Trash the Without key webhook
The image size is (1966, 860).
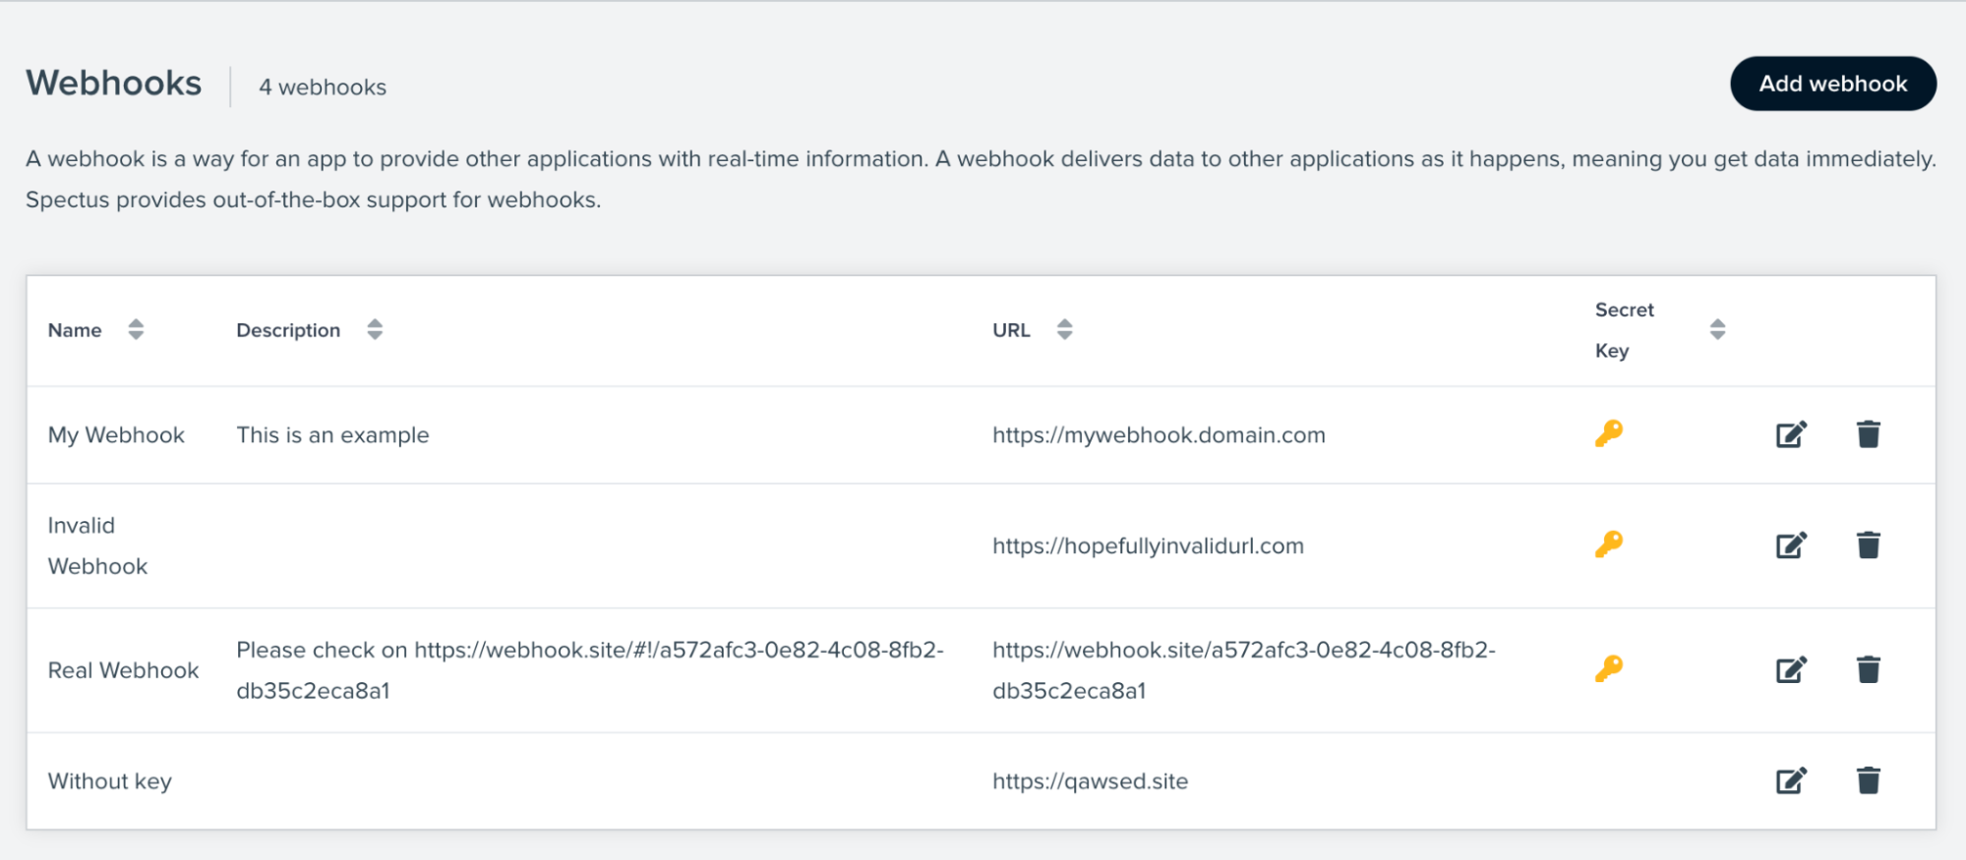coord(1869,781)
